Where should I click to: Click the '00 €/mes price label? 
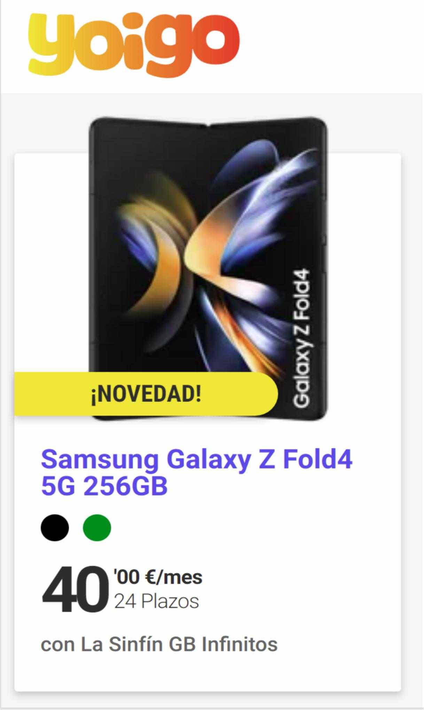point(158,577)
